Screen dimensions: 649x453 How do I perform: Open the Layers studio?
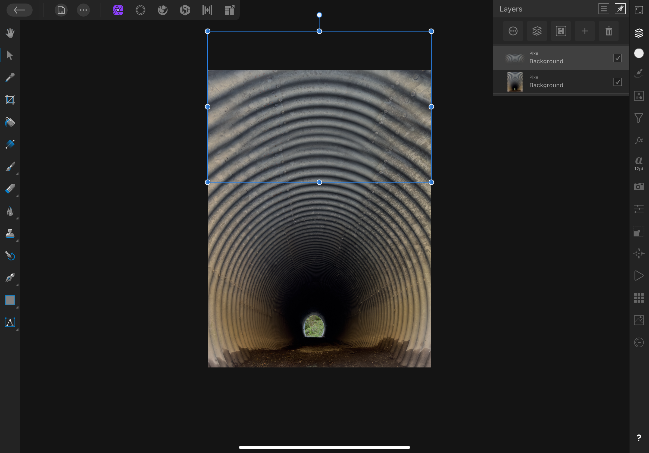639,33
